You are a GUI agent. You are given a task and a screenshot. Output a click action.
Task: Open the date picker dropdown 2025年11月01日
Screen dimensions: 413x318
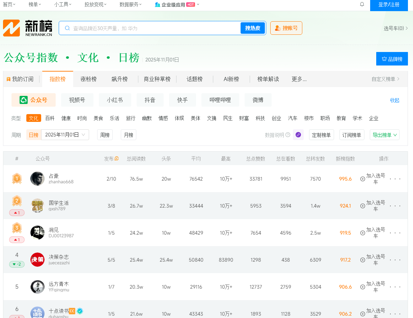point(65,135)
